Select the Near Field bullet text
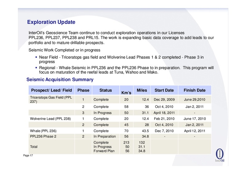The height and width of the screenshot is (174, 246). (x=121, y=59)
